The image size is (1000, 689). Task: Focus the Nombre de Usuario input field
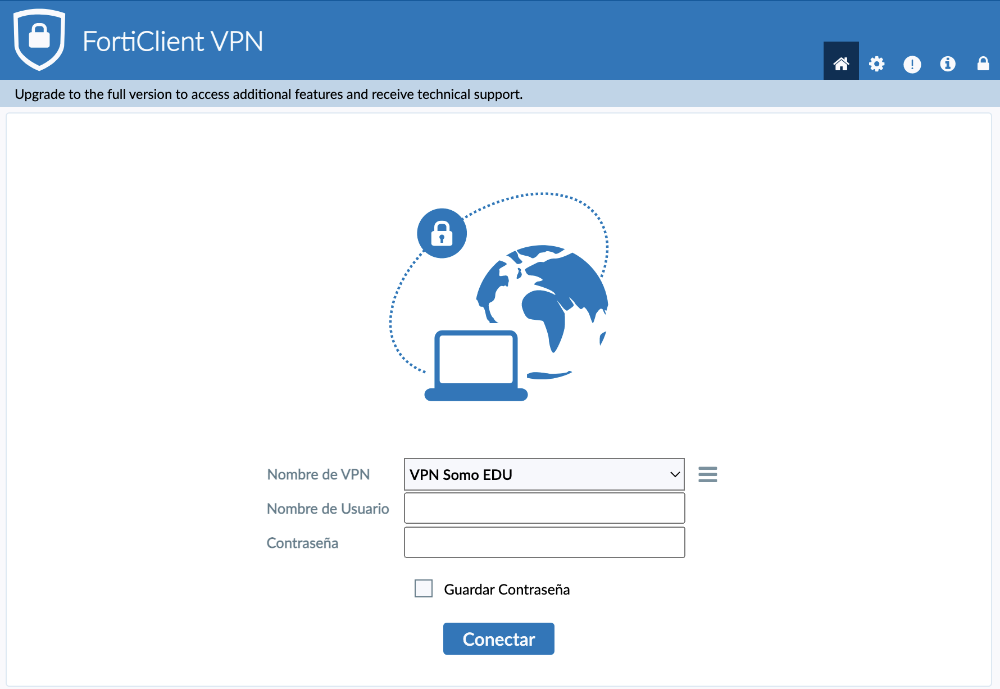point(544,508)
